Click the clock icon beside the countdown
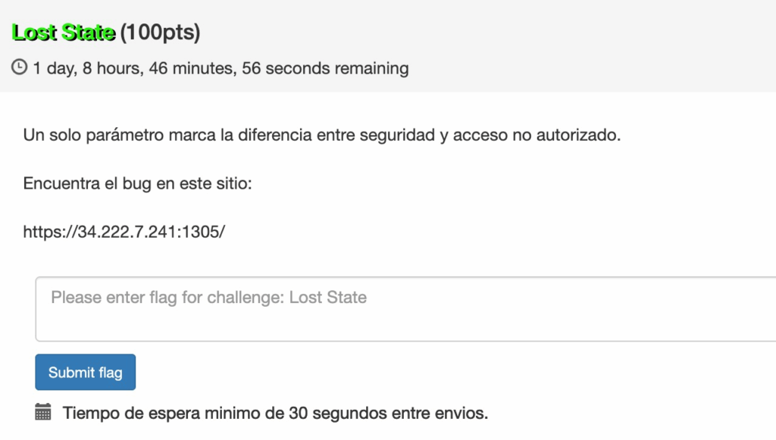 (19, 68)
